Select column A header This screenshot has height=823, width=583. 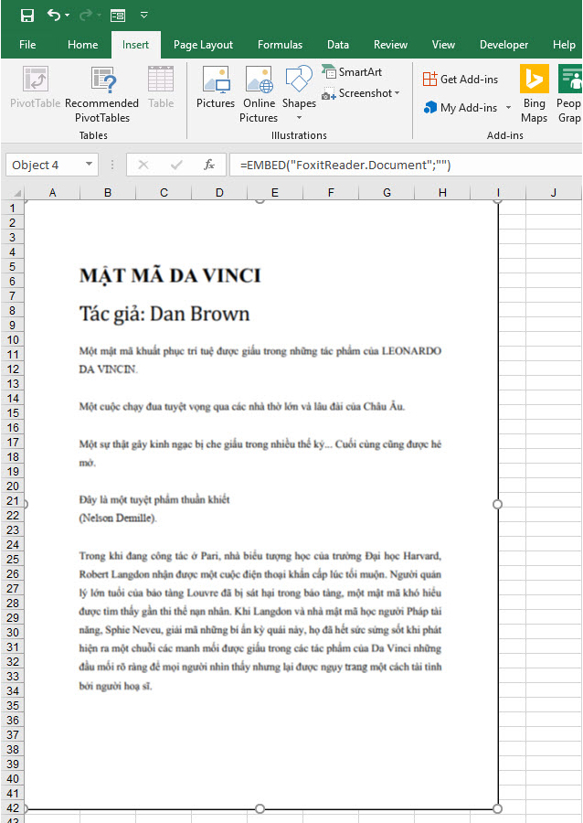(x=52, y=193)
